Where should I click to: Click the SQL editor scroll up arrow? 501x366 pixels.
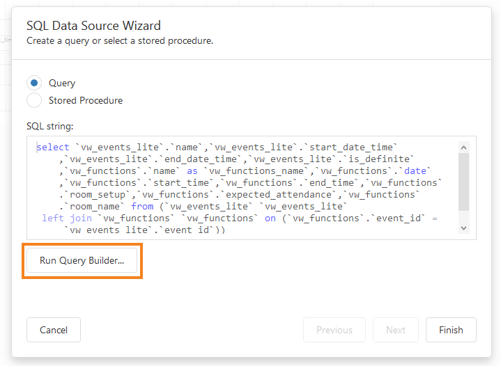(x=463, y=148)
